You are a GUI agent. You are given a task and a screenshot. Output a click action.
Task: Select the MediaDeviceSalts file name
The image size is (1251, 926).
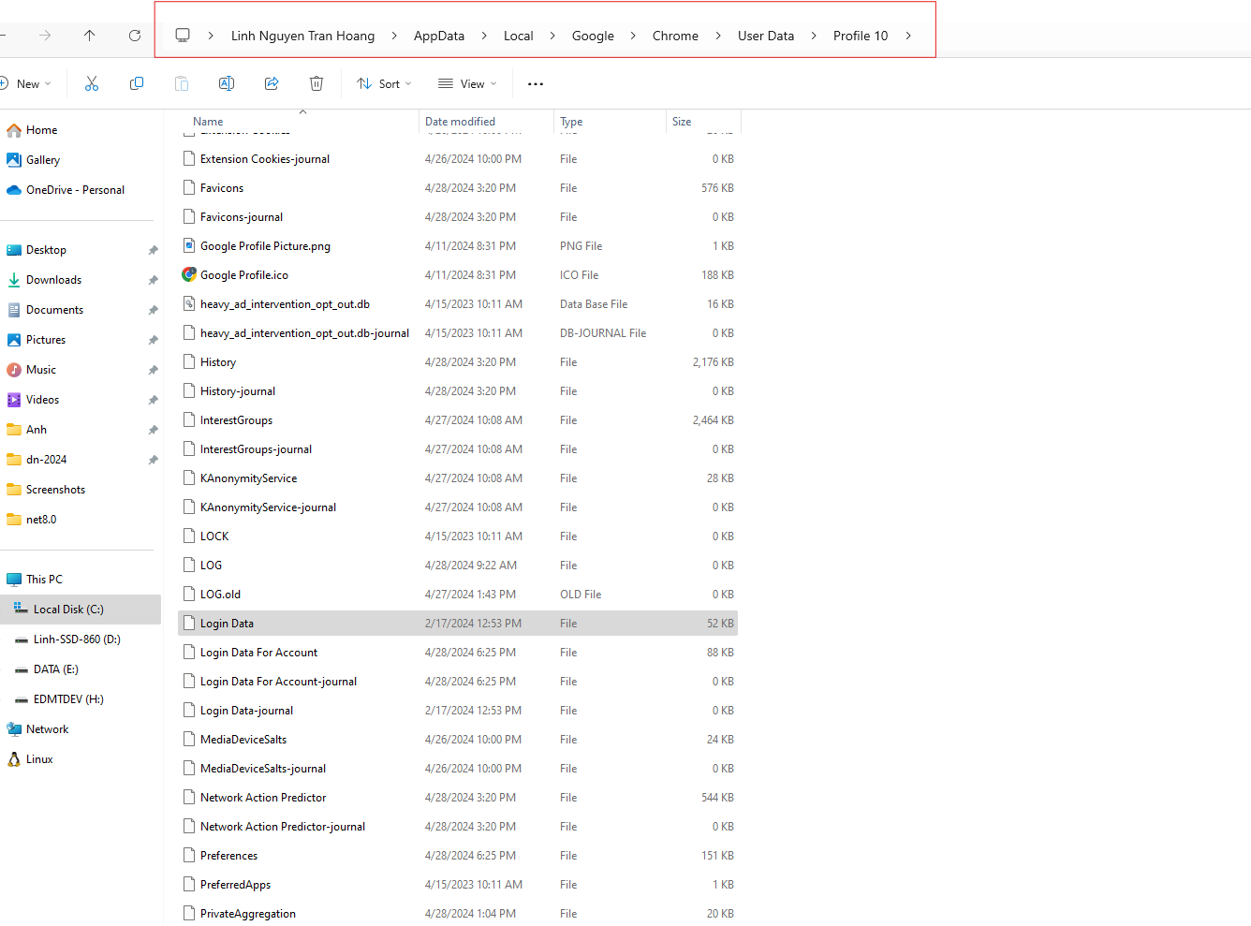point(243,740)
